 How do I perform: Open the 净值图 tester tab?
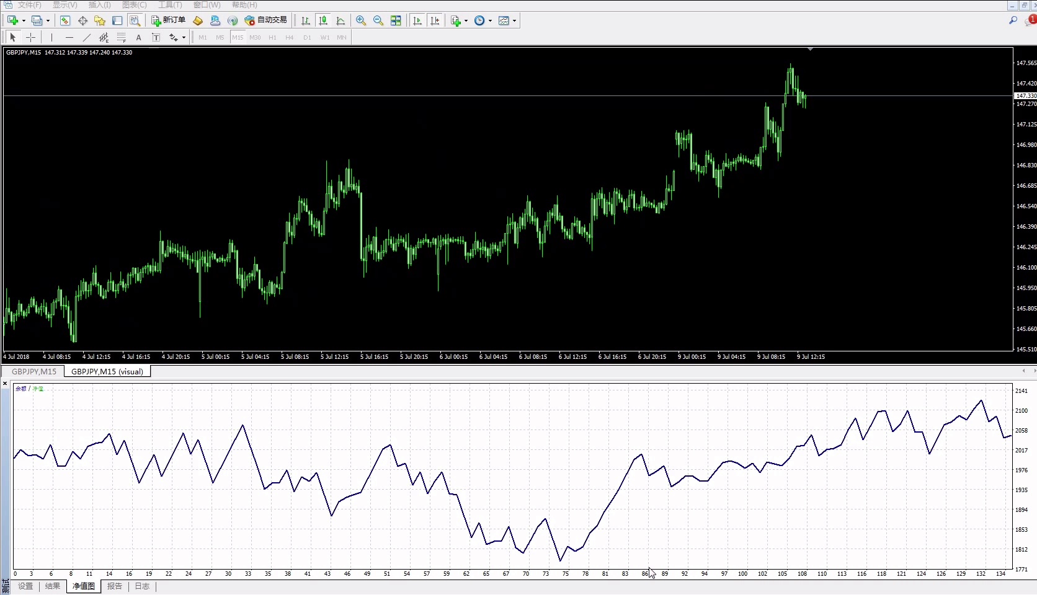84,586
